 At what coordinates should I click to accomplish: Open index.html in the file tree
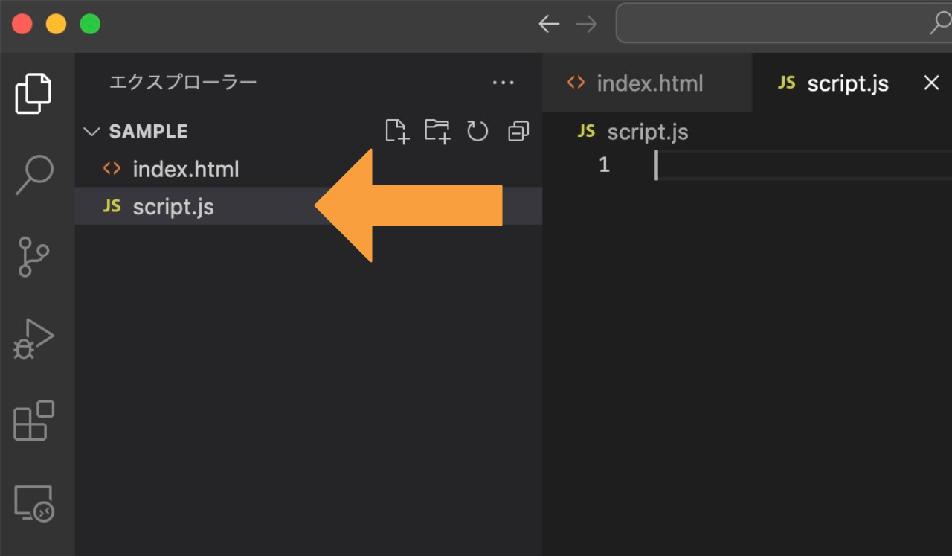pos(309,169)
